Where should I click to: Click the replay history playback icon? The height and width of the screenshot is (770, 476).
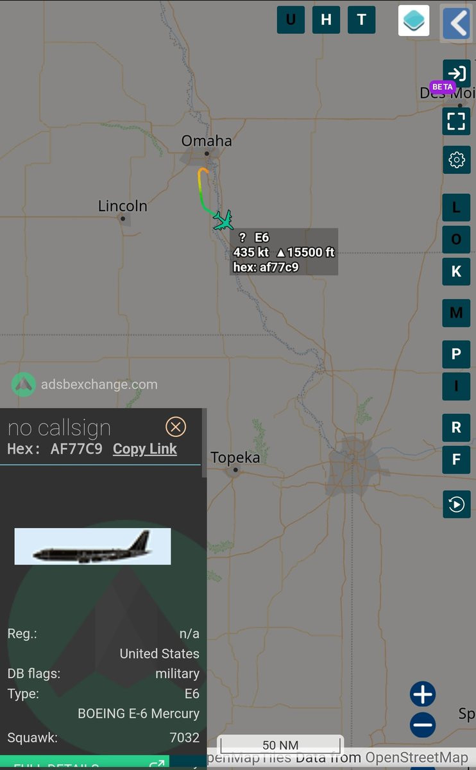click(x=456, y=504)
